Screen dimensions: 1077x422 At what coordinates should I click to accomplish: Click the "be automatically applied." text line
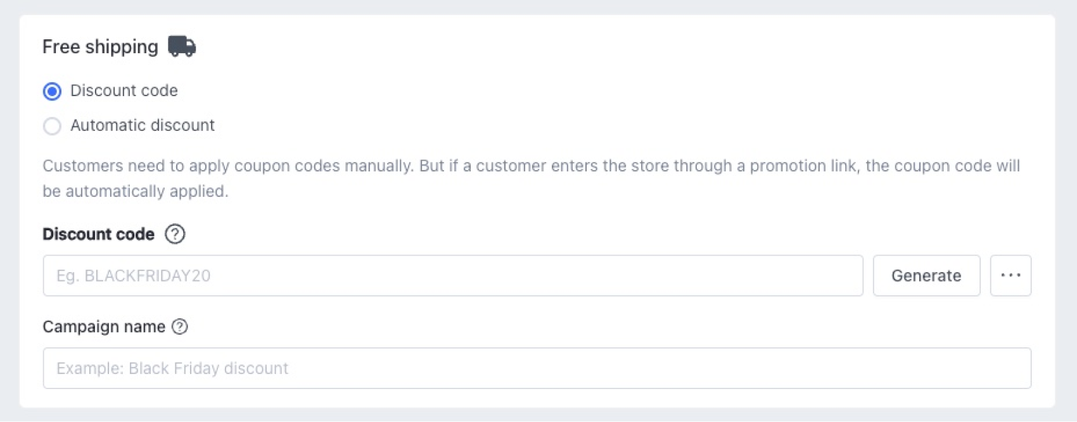pos(136,191)
